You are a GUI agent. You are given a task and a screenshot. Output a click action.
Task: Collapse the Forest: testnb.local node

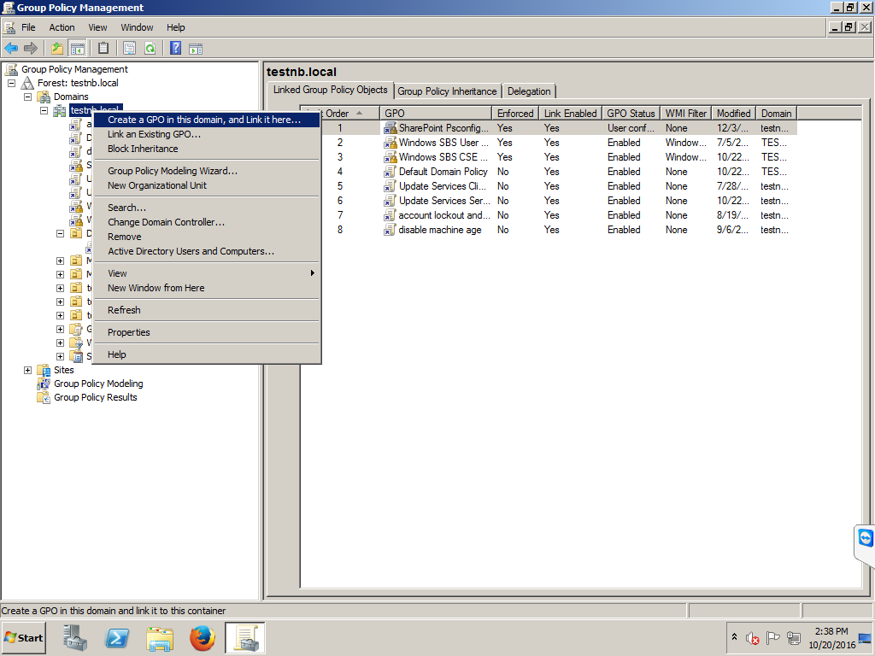point(12,82)
